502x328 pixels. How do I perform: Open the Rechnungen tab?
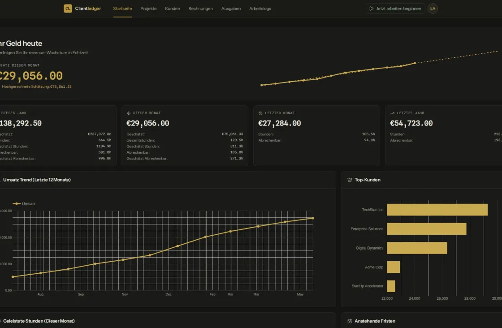click(x=200, y=9)
